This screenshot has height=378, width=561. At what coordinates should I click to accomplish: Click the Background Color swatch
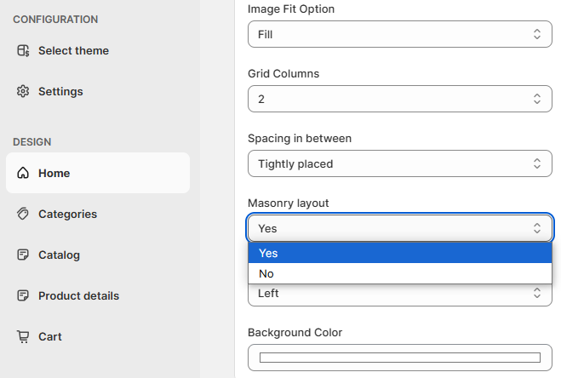[x=400, y=358]
